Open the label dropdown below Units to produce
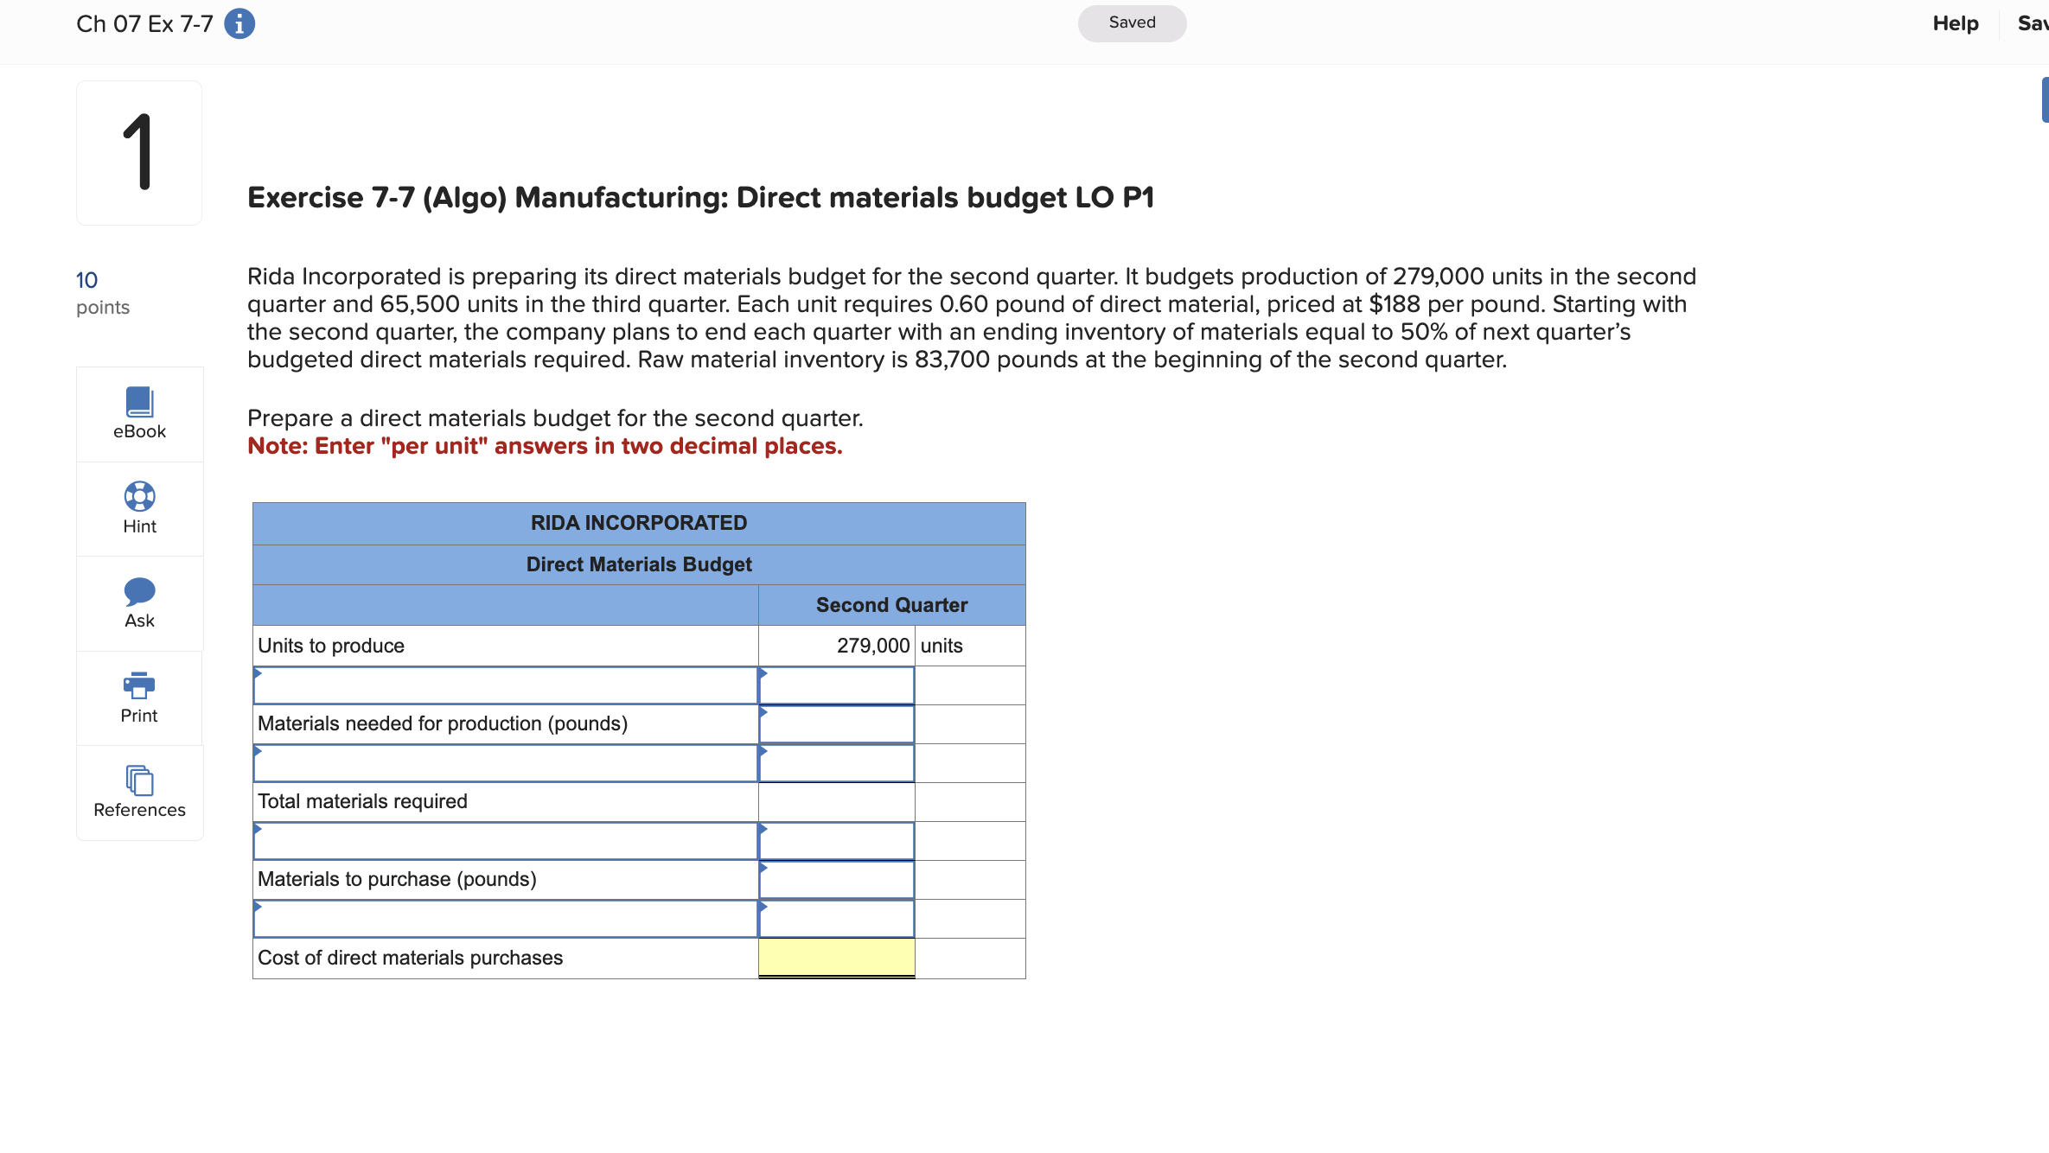Image resolution: width=2049 pixels, height=1153 pixels. coord(506,685)
